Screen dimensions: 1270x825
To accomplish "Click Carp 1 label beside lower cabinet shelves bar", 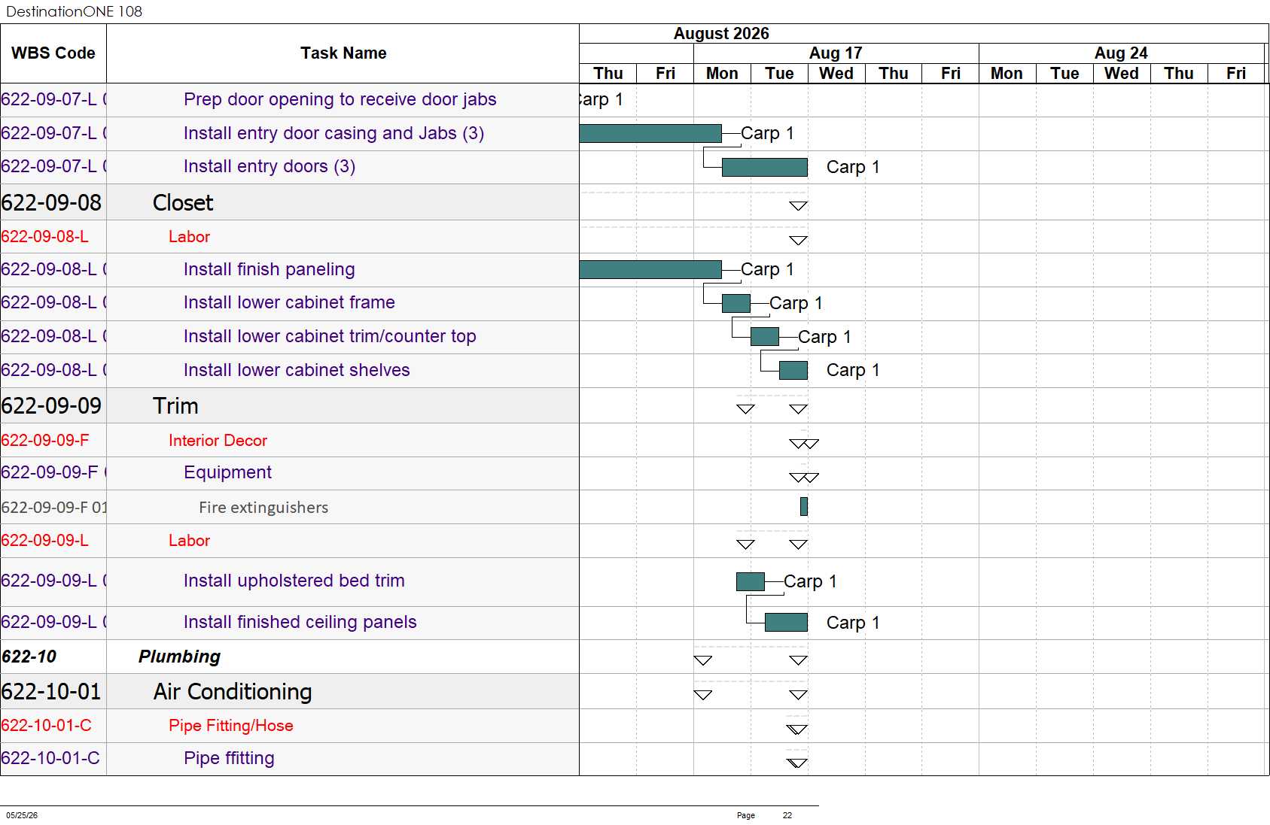I will coord(853,370).
